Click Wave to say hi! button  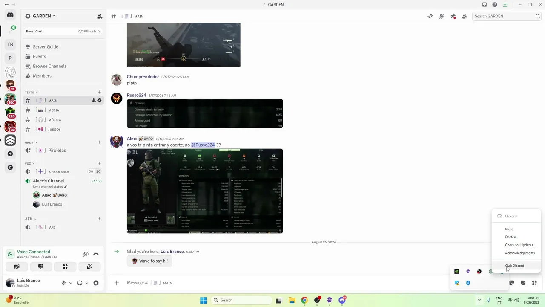pos(149,261)
